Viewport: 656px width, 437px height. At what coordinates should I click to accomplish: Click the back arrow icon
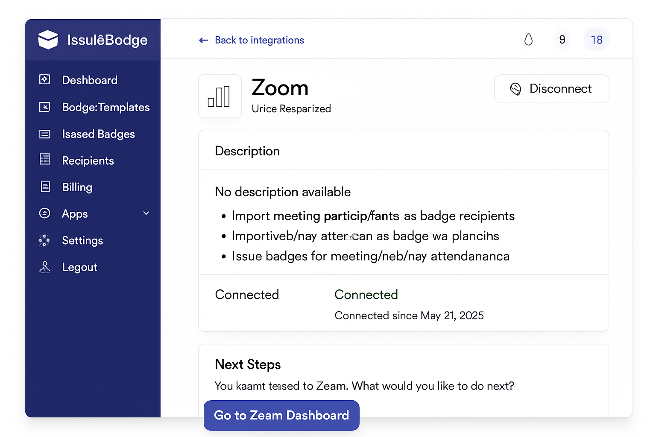203,40
